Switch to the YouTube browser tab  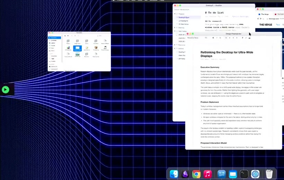pyautogui.click(x=279, y=14)
